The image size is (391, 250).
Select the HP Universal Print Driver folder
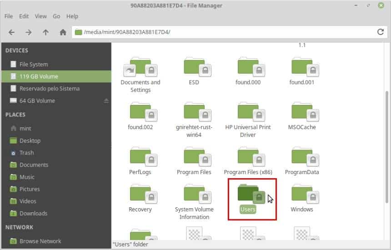251,112
